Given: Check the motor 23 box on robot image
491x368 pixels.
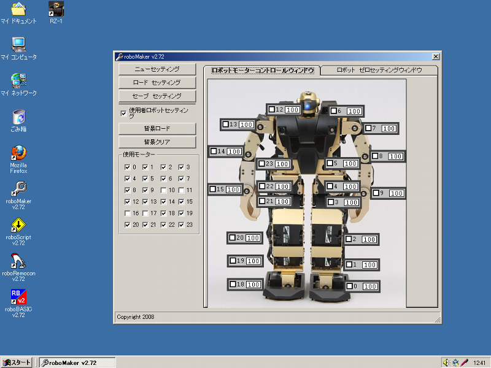Looking at the screenshot, I should (x=262, y=163).
